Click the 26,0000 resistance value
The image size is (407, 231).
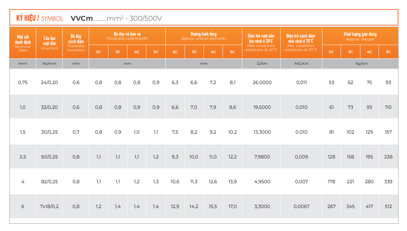click(262, 82)
